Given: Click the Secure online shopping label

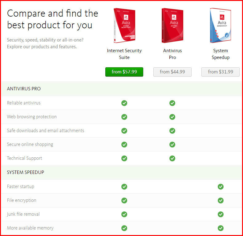Looking at the screenshot, I should 30,144.
